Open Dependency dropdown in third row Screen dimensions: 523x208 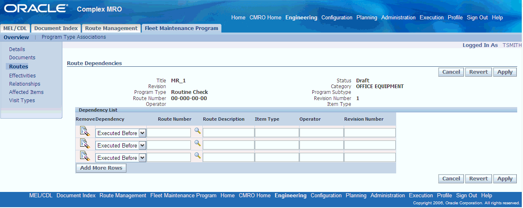click(121, 158)
